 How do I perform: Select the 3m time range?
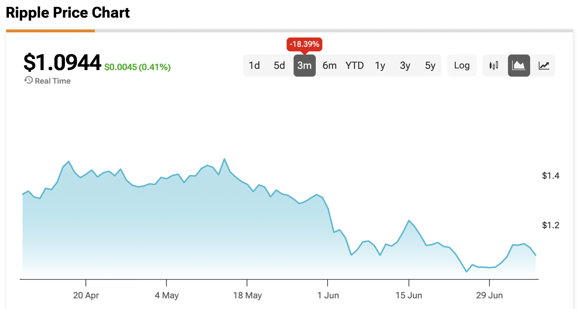coord(305,66)
